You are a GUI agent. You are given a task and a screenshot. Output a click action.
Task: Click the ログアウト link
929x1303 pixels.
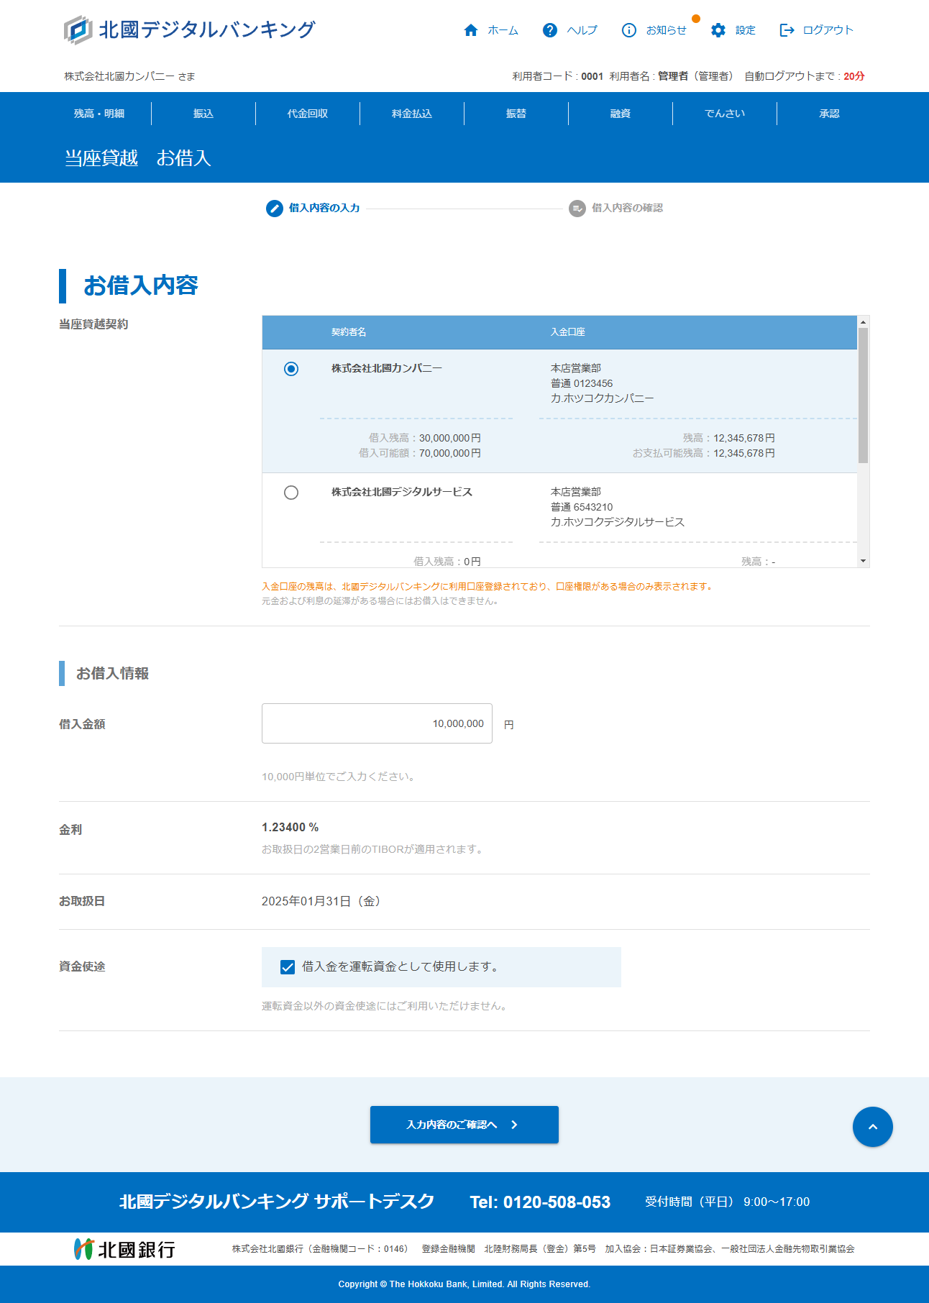(828, 30)
